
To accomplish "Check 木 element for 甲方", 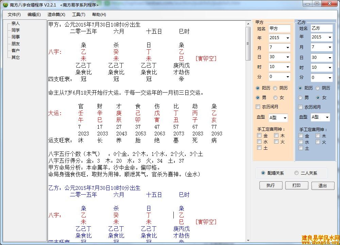I will click(x=276, y=136).
